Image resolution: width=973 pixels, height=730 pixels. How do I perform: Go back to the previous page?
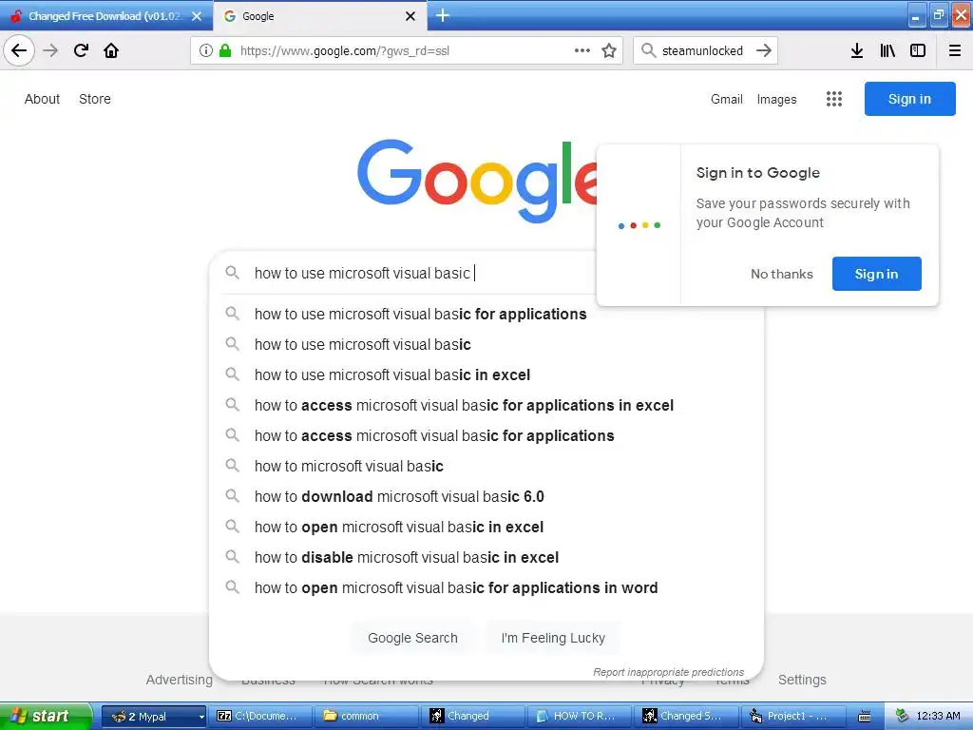click(x=19, y=50)
